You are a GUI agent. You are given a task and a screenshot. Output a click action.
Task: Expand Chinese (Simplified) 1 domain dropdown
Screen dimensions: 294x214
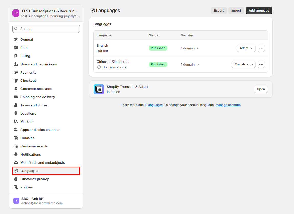[190, 64]
